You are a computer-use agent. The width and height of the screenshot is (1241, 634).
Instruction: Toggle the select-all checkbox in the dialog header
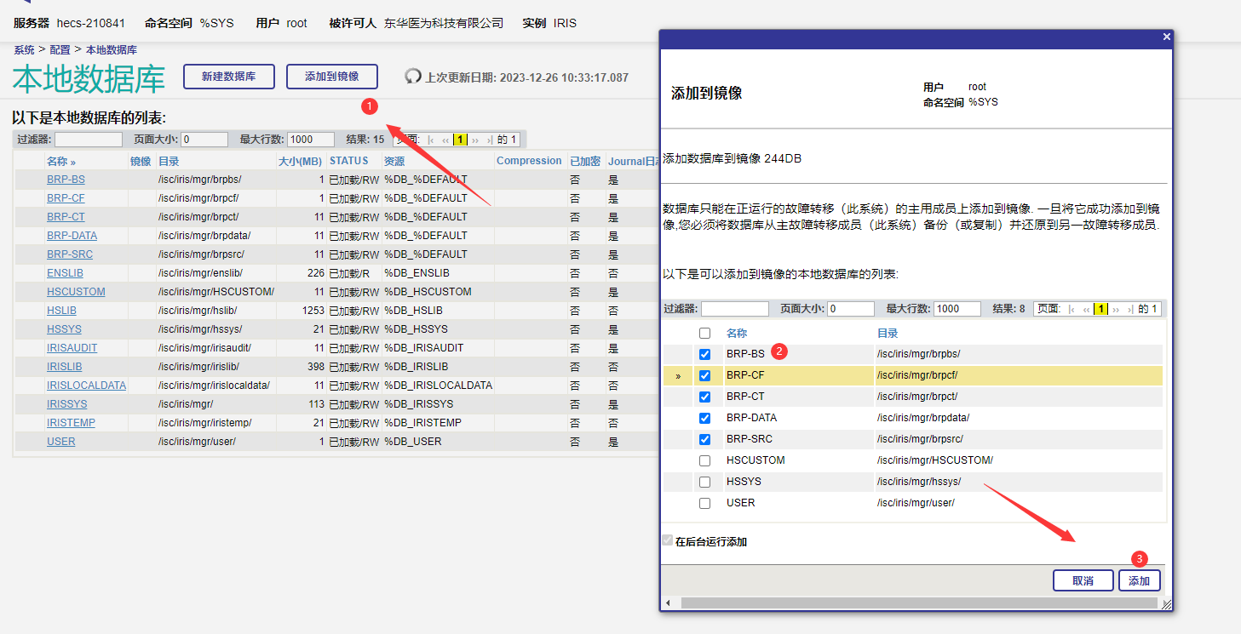704,334
